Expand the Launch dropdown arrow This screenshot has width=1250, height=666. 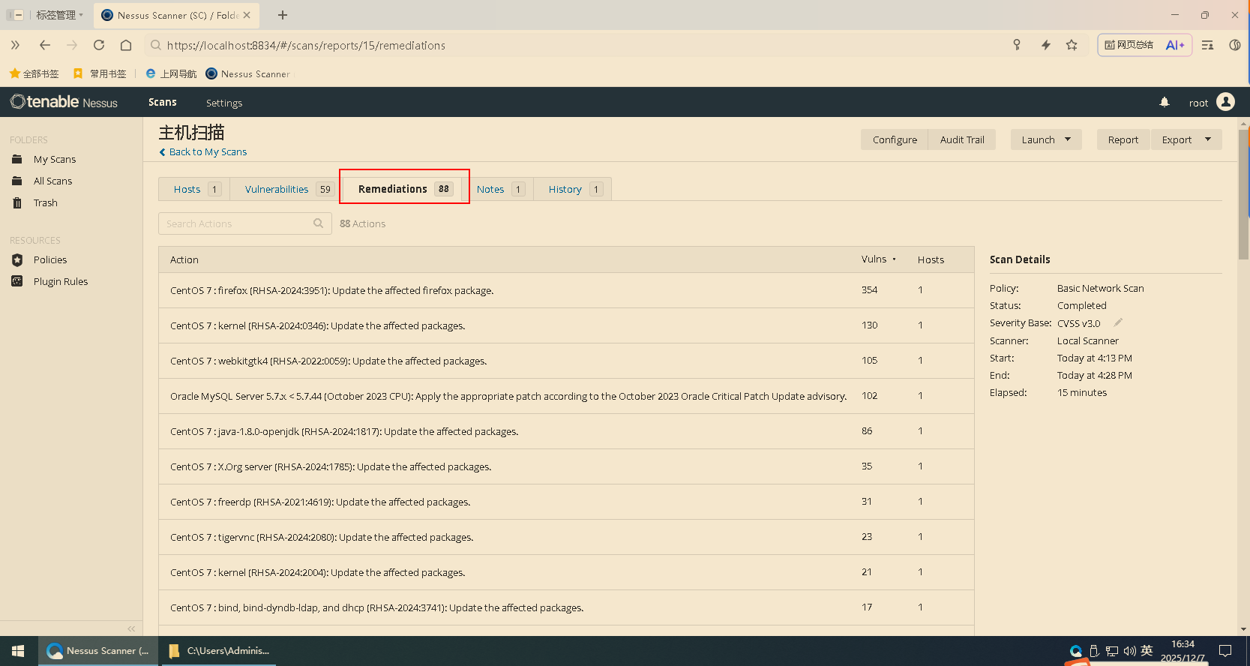coord(1067,139)
